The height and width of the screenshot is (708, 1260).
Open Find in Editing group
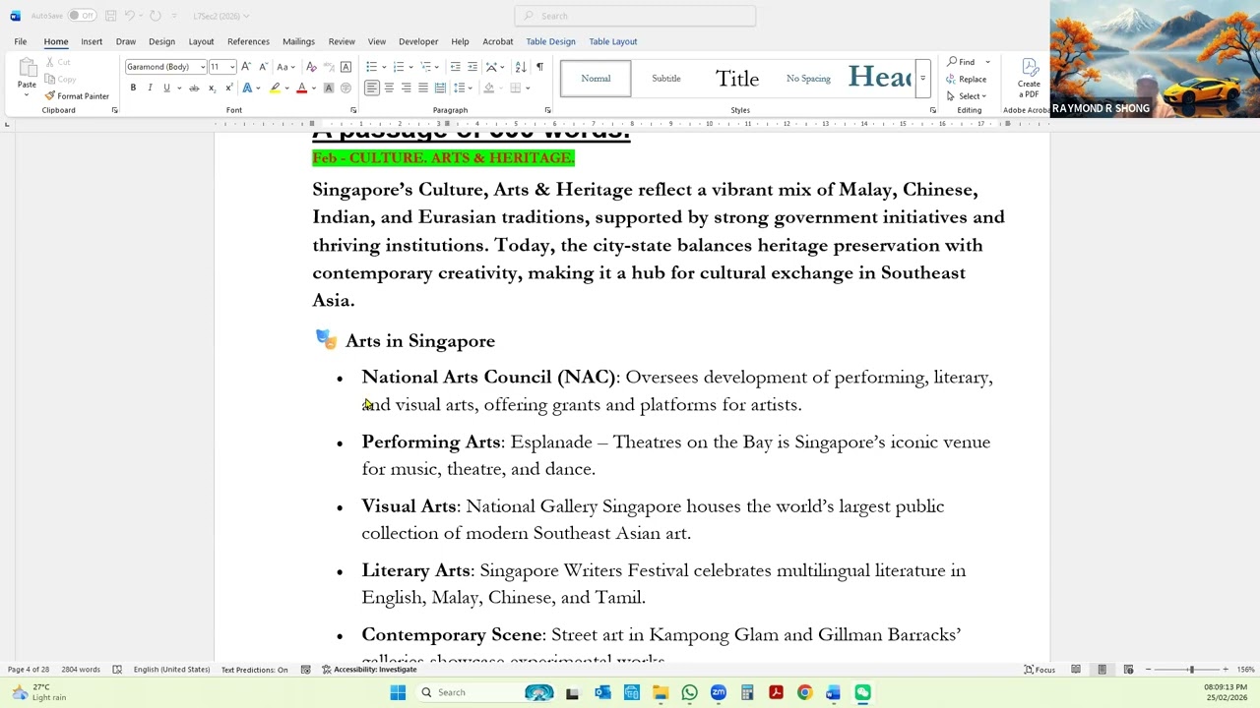point(962,62)
